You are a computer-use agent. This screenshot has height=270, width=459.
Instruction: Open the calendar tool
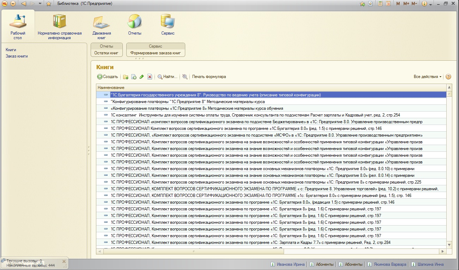(x=388, y=4)
